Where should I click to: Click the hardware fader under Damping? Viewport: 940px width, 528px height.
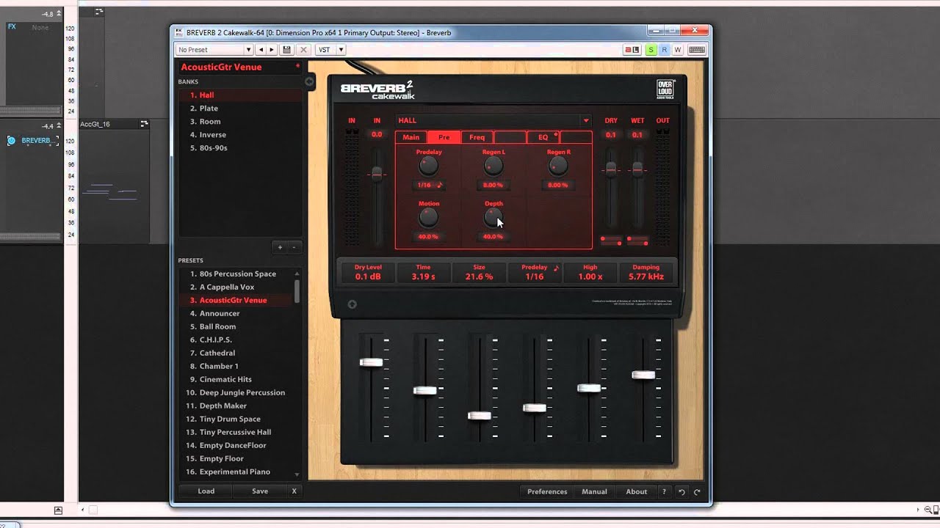[x=643, y=375]
